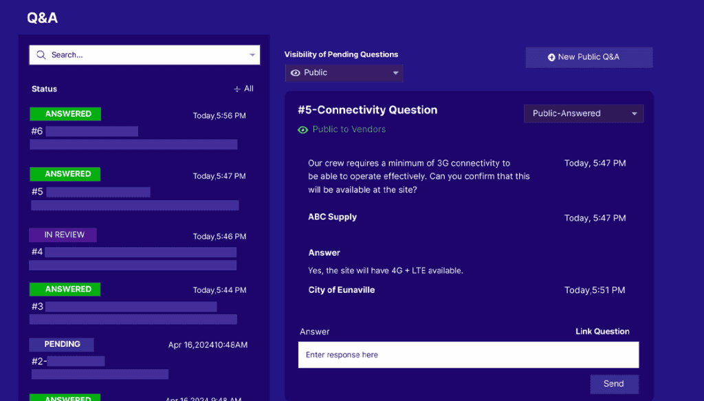The image size is (704, 401).
Task: Open the Public-Answered status dropdown
Action: [635, 113]
